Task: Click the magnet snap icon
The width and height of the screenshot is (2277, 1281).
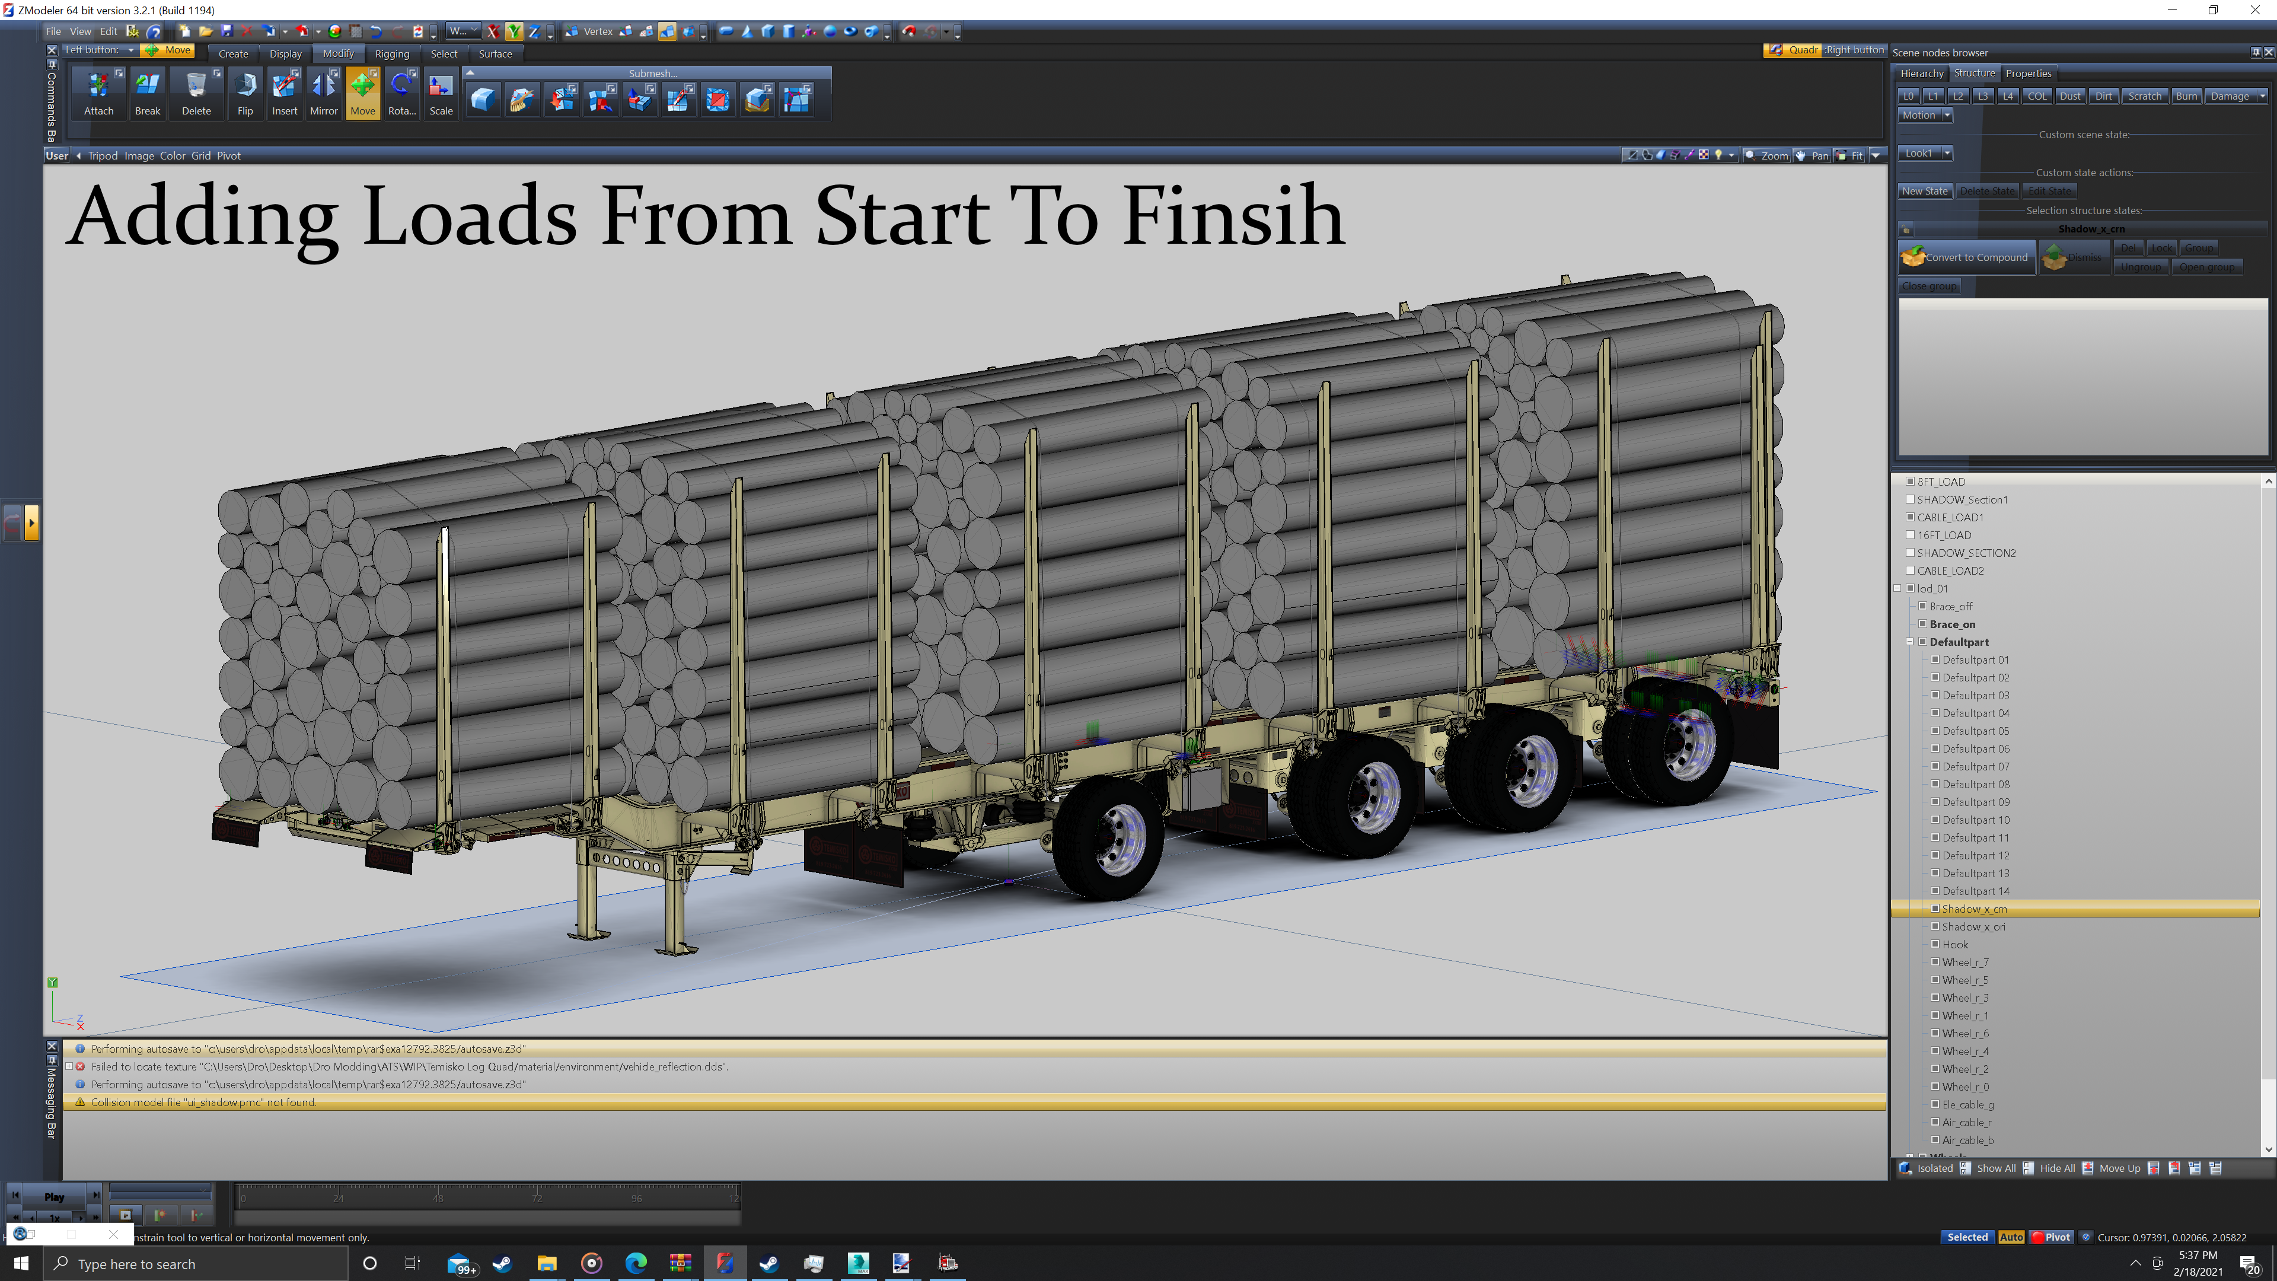Action: pyautogui.click(x=908, y=31)
